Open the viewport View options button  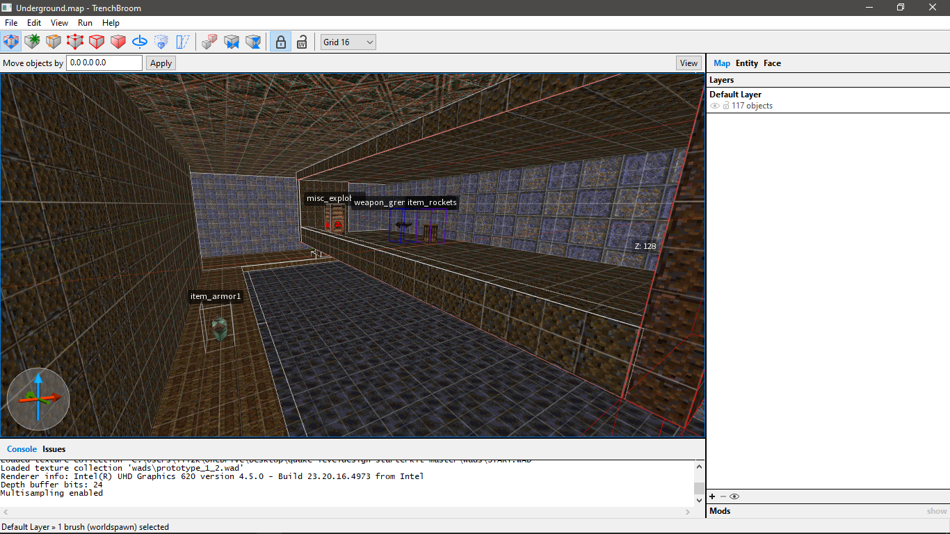(689, 63)
